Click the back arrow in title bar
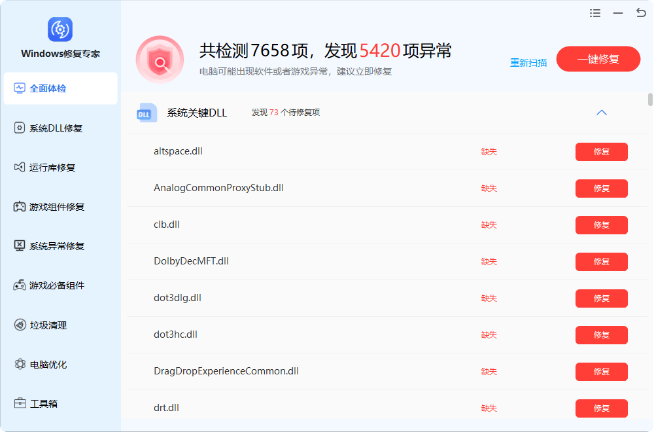This screenshot has height=432, width=654. pyautogui.click(x=640, y=13)
